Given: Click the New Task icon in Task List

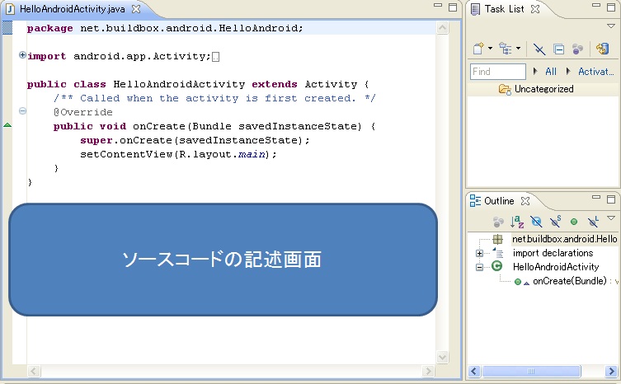Looking at the screenshot, I should click(x=478, y=49).
